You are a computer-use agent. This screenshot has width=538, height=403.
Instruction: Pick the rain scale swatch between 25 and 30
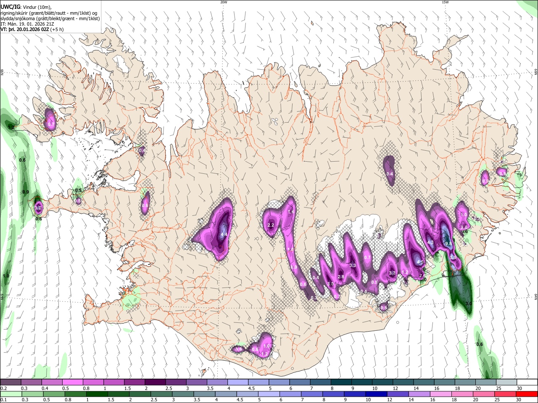(506, 394)
